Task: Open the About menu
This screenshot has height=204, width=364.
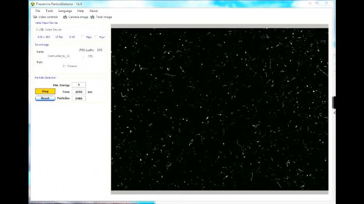Action: pos(94,11)
